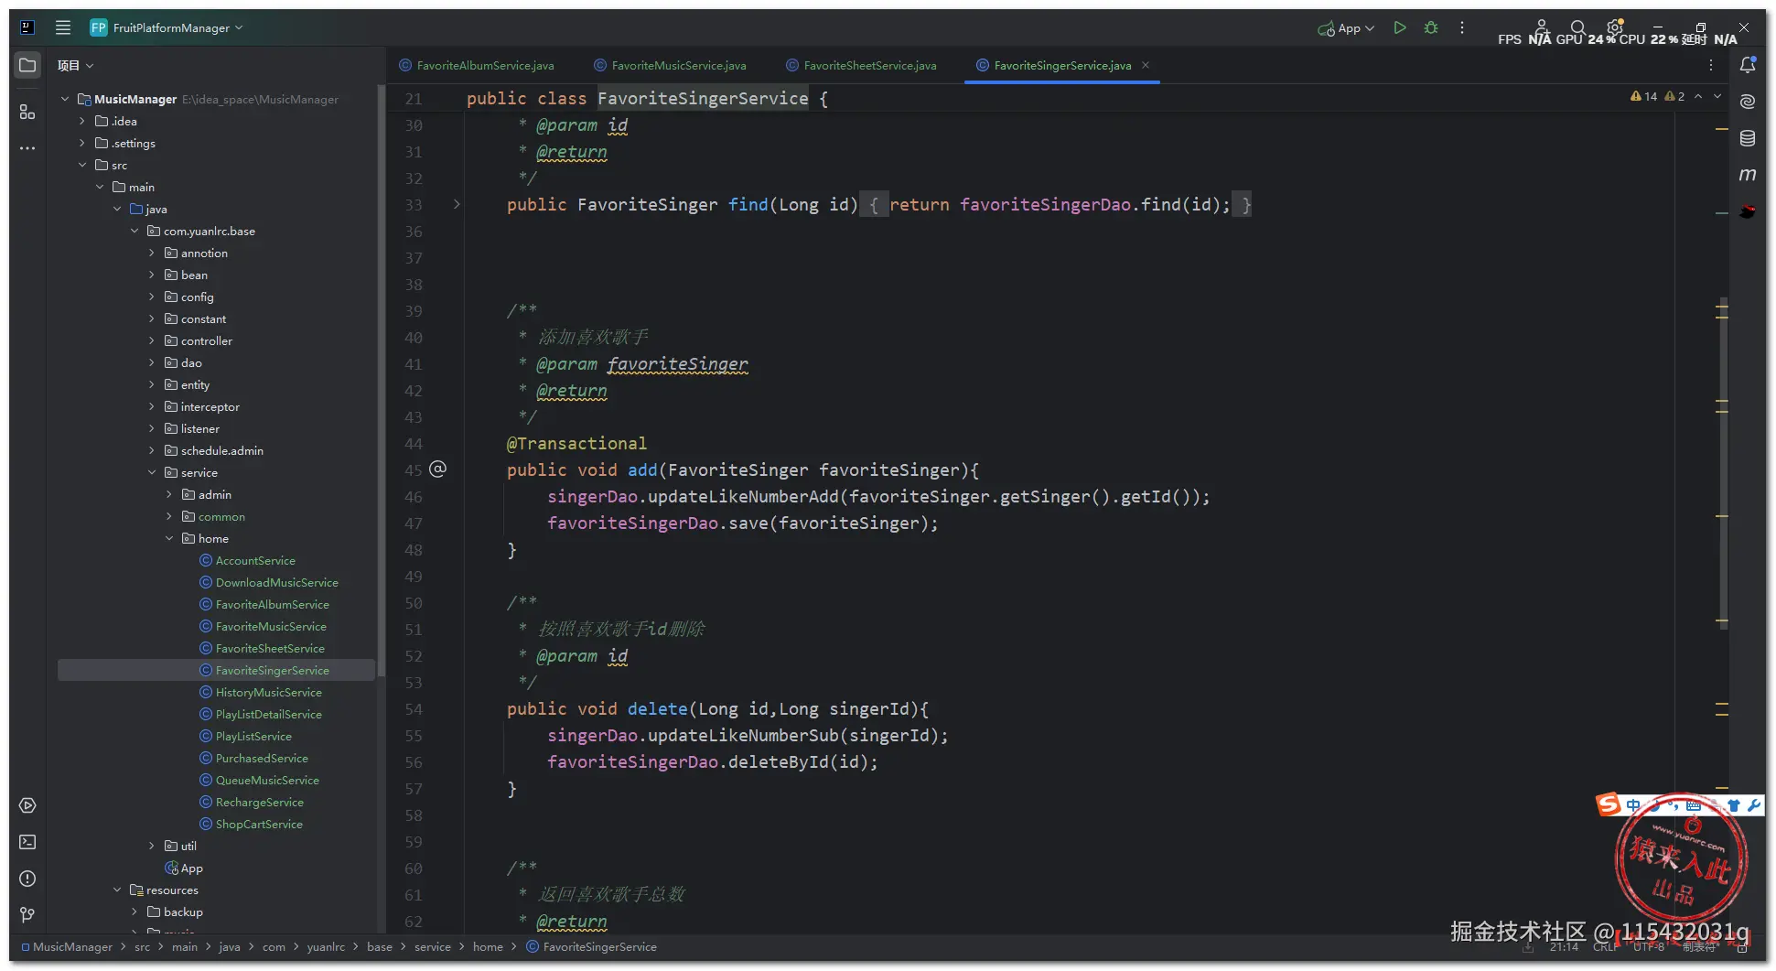
Task: Select the App class in tree
Action: click(191, 868)
